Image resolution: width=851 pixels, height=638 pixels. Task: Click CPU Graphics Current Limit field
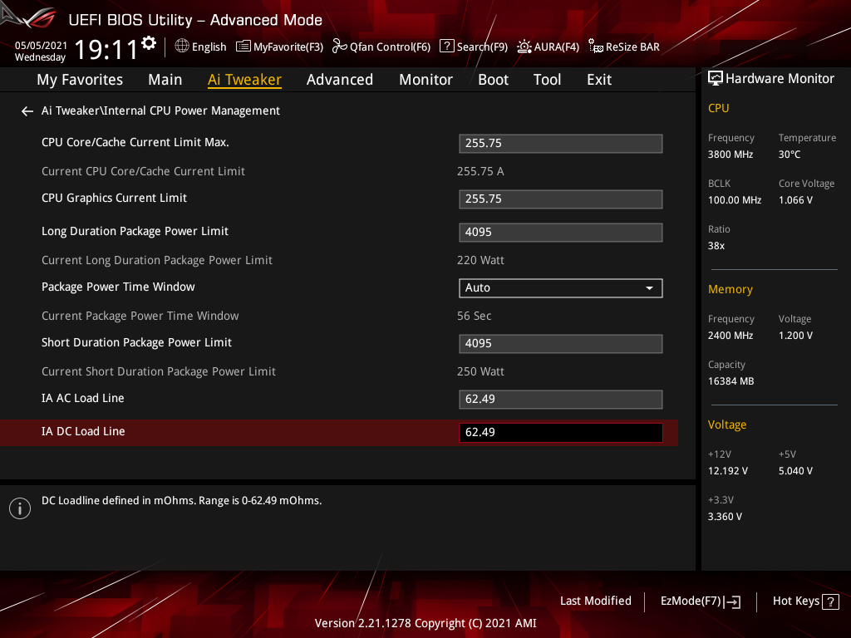tap(561, 199)
